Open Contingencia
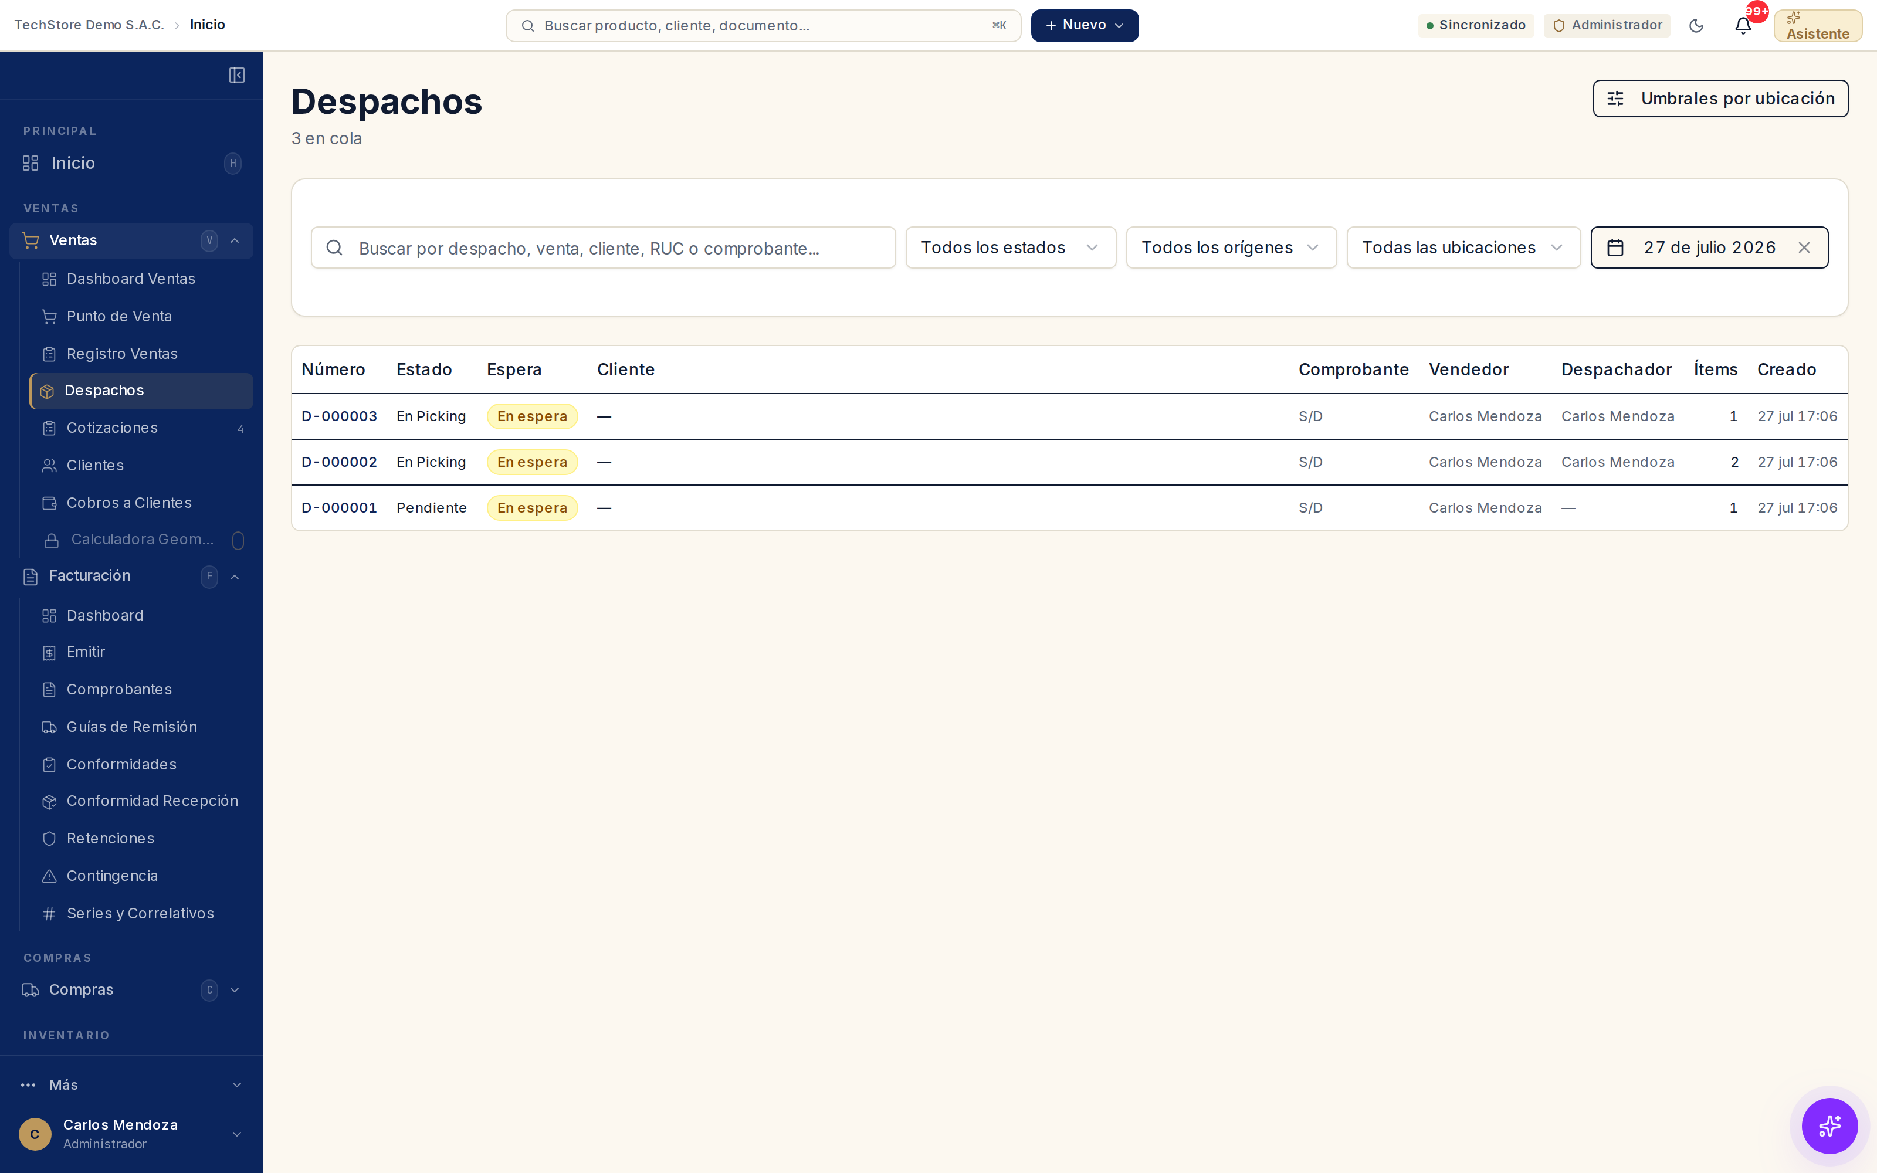Viewport: 1877px width, 1173px height. (141, 876)
